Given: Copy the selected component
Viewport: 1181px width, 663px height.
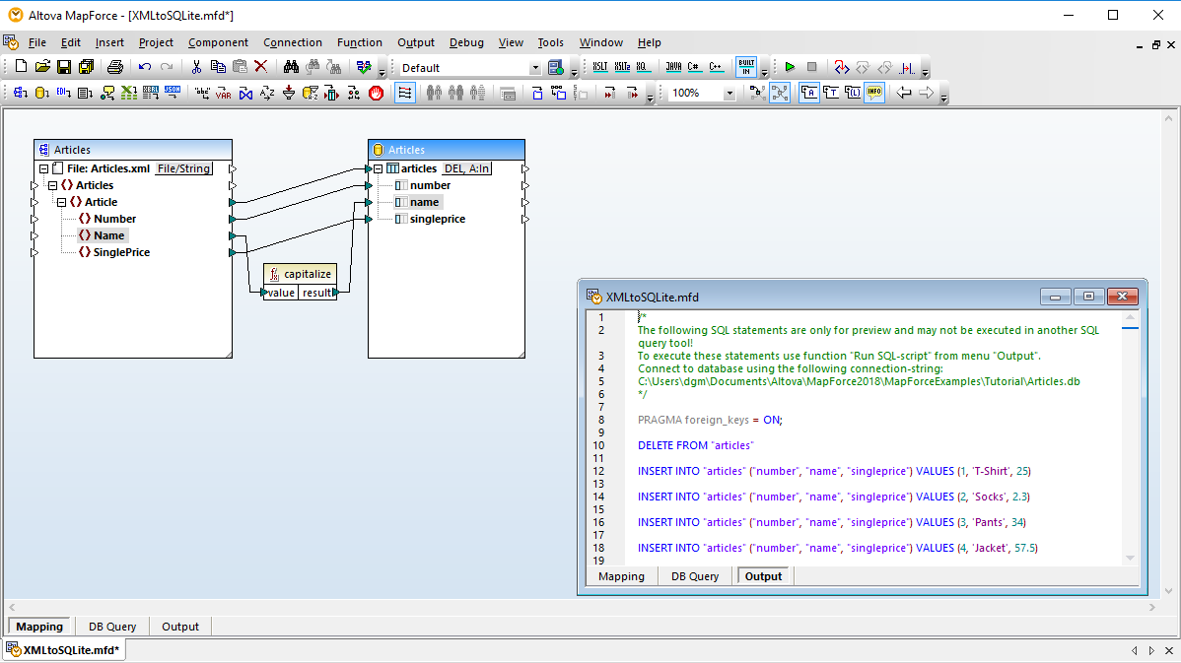Looking at the screenshot, I should click(x=218, y=67).
